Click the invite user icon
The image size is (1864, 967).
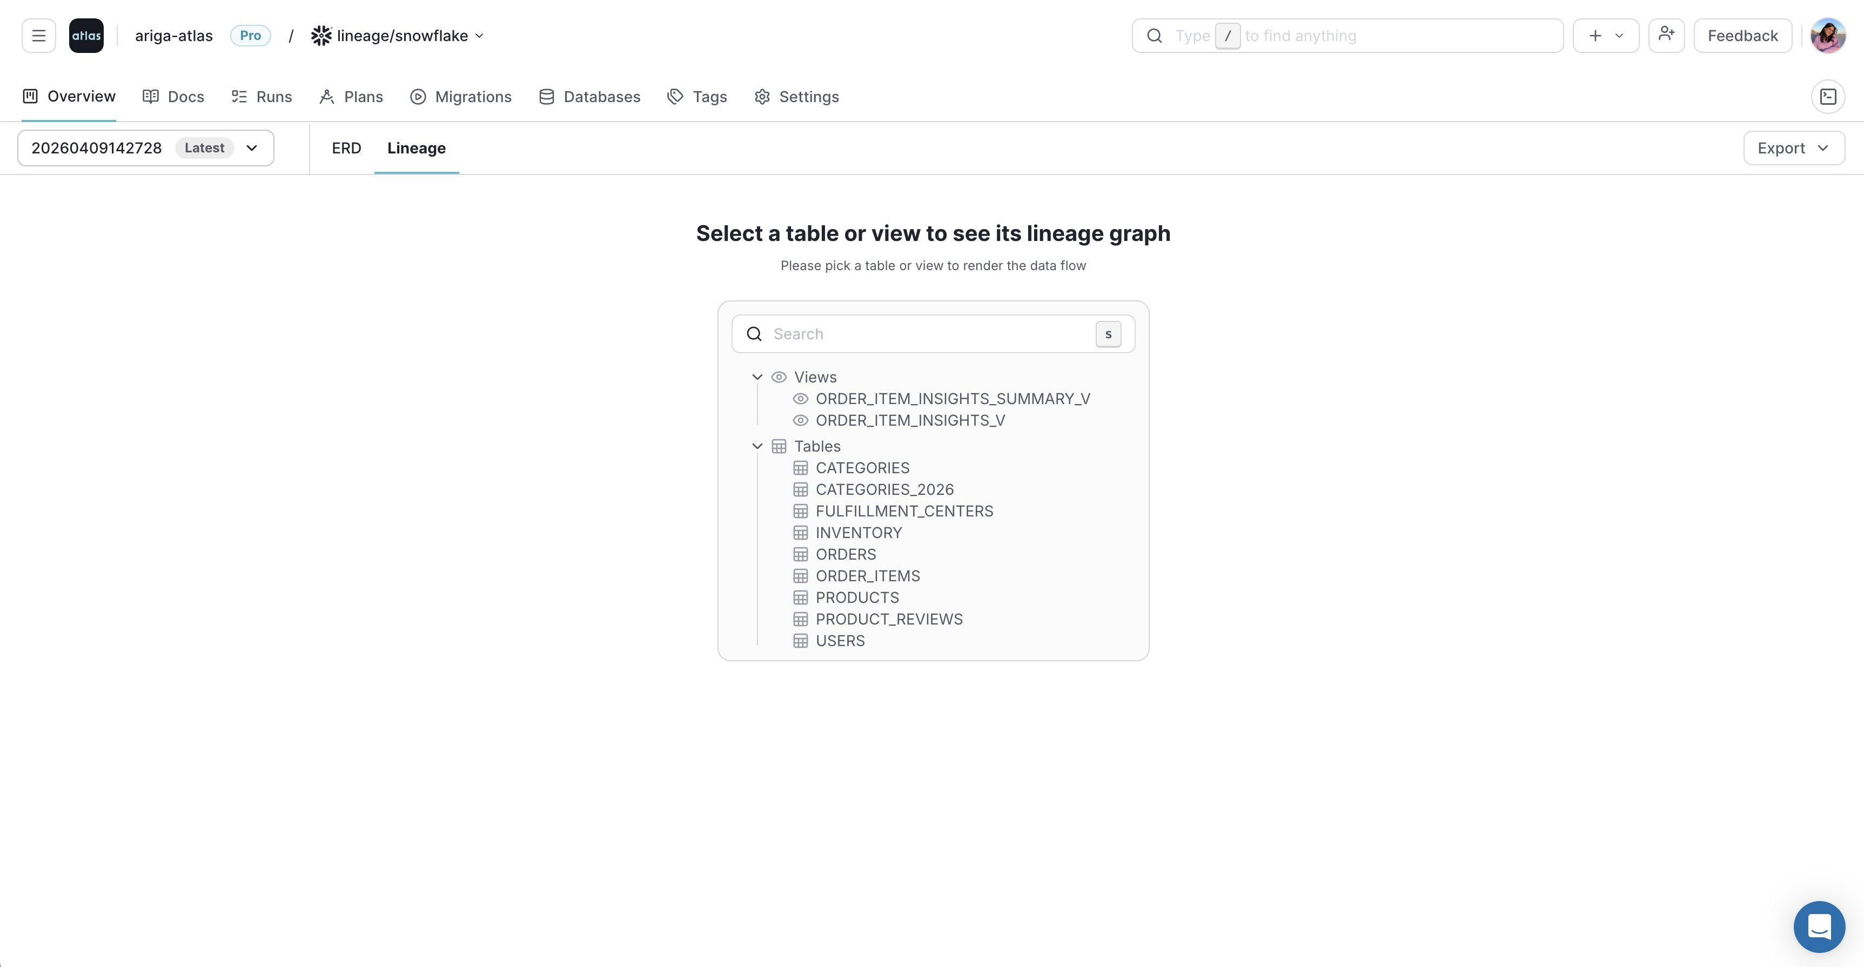pyautogui.click(x=1666, y=35)
